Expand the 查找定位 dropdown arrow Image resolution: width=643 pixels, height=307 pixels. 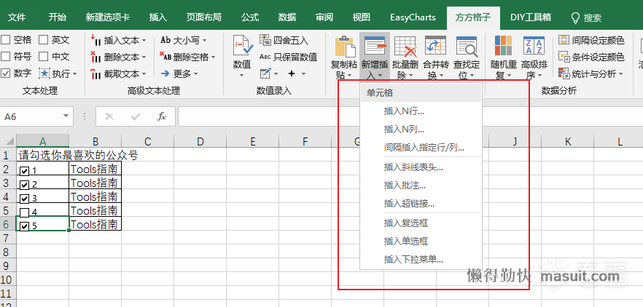(x=472, y=76)
